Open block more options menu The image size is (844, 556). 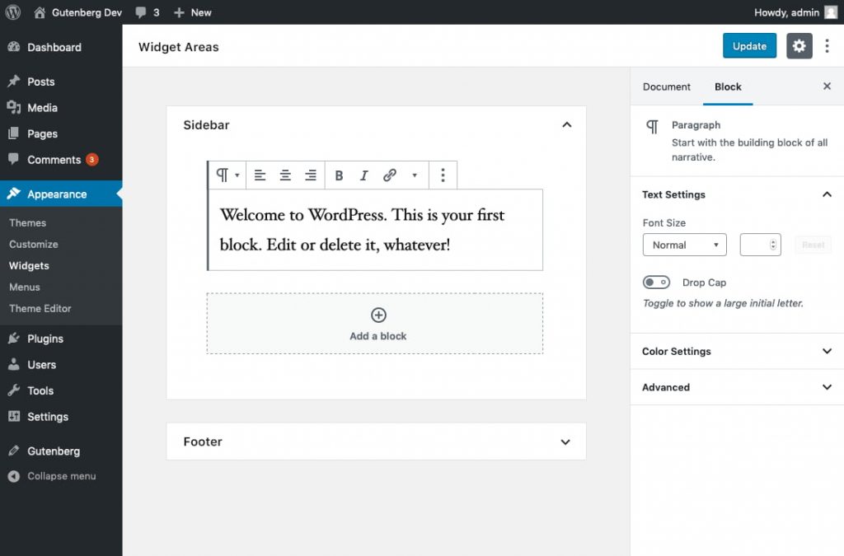point(443,175)
